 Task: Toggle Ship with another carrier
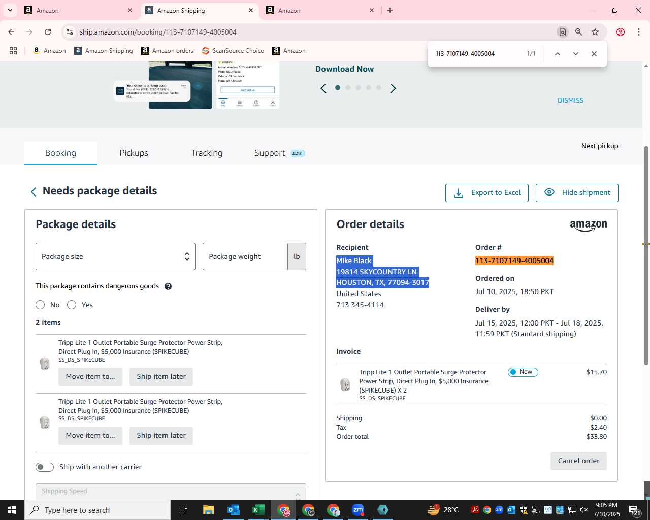tap(45, 467)
